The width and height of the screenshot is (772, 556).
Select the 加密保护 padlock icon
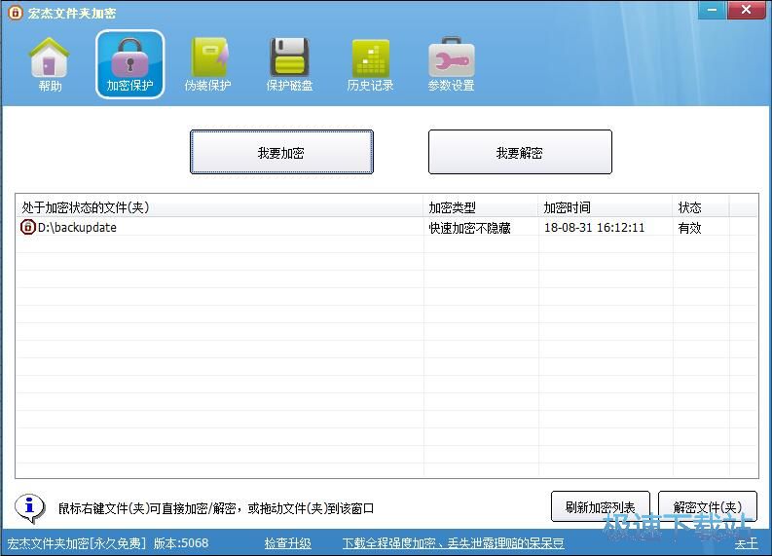pos(130,64)
